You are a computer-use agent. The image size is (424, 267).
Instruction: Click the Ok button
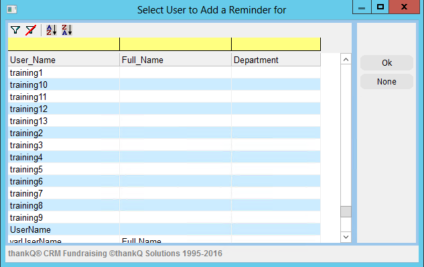(386, 63)
